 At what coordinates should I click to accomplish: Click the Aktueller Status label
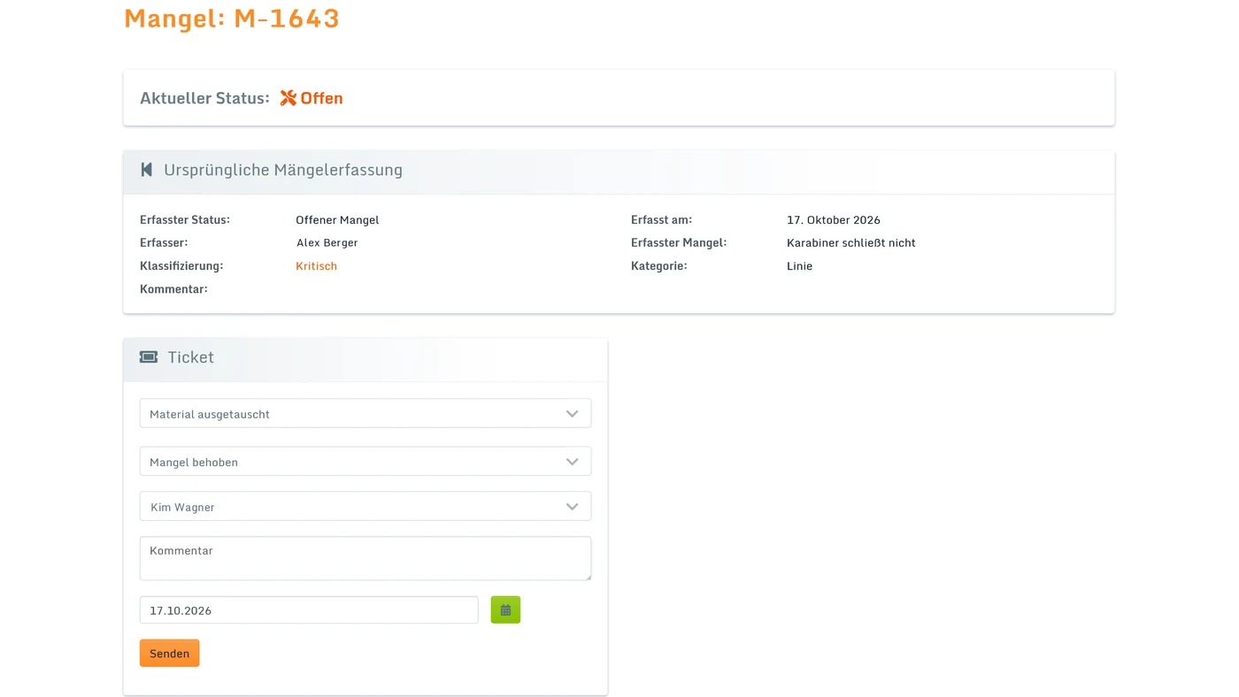click(x=204, y=98)
